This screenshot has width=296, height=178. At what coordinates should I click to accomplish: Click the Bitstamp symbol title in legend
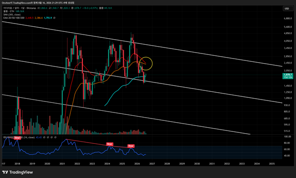[x=19, y=8]
